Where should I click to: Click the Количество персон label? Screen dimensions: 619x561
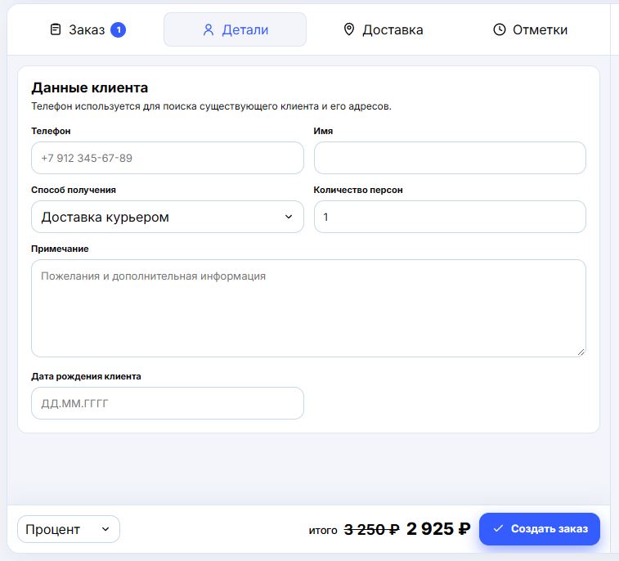pos(358,190)
